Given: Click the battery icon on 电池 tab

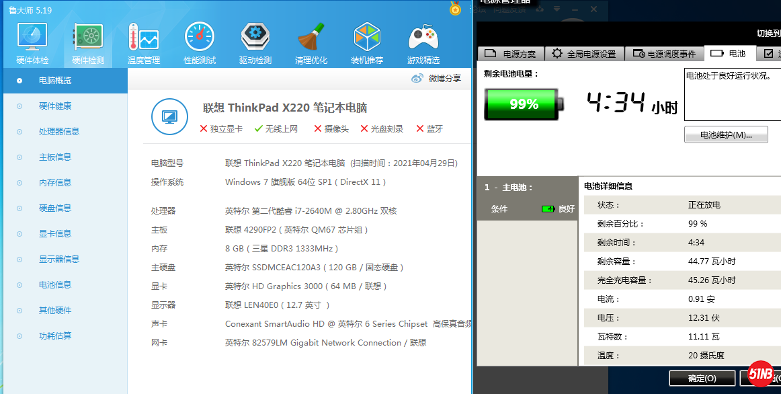Looking at the screenshot, I should (716, 53).
